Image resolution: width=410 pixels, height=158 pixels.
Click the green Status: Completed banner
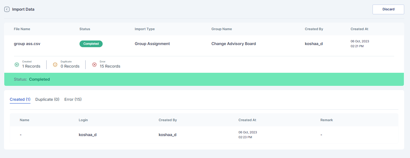[204, 79]
